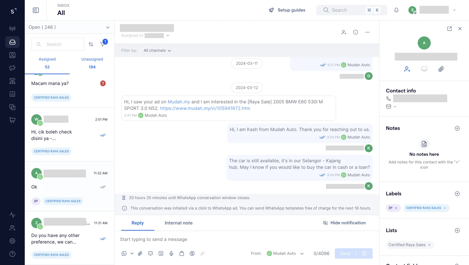The image size is (469, 265).
Task: Close the contact details panel
Action: 460,29
